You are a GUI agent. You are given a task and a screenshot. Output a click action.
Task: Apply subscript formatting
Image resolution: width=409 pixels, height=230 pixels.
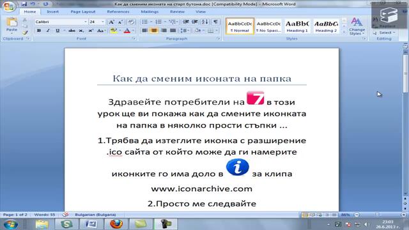click(x=81, y=31)
